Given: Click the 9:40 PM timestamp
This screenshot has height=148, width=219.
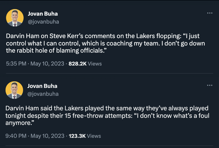Looking at the screenshot, I should [16, 136].
